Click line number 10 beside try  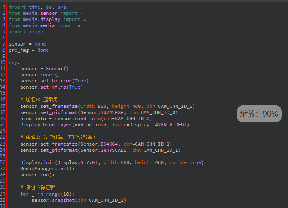(3, 62)
